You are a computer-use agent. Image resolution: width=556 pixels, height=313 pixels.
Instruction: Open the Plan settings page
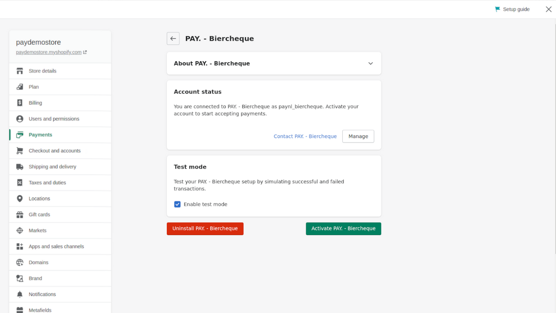pyautogui.click(x=60, y=87)
